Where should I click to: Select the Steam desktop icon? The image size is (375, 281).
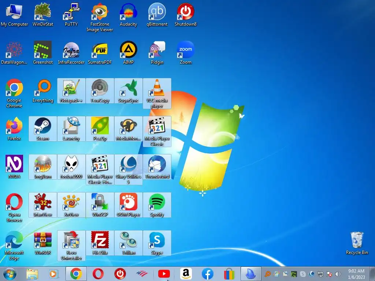tap(43, 129)
